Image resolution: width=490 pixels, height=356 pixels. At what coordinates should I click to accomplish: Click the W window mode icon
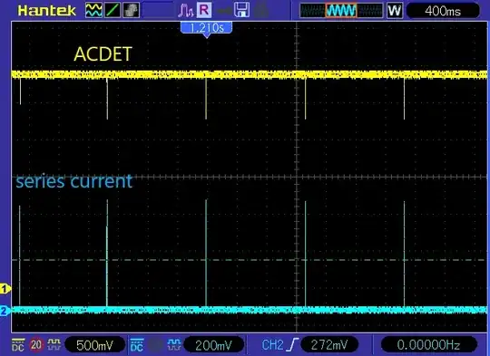click(x=394, y=11)
